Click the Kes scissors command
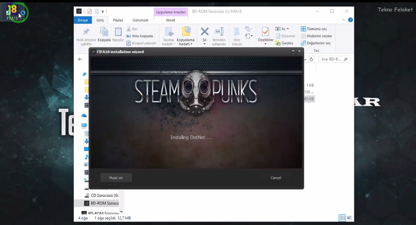This screenshot has width=416, height=225. [x=132, y=29]
